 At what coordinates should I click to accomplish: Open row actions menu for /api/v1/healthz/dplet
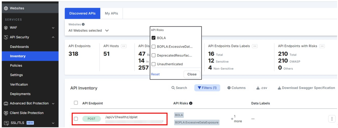pos(332,119)
